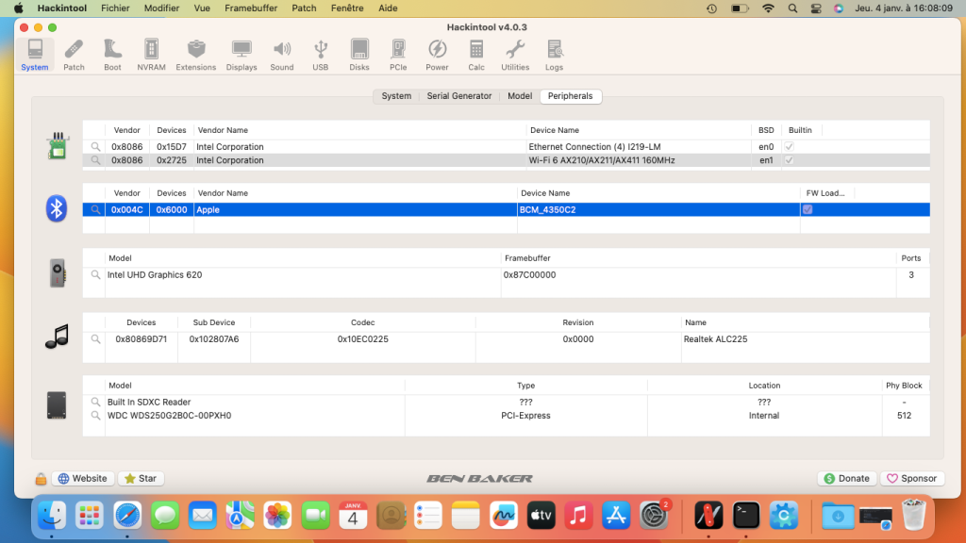This screenshot has height=543, width=966.
Task: Click magnifier icon for Intel UHD Graphics 620
Action: 95,274
